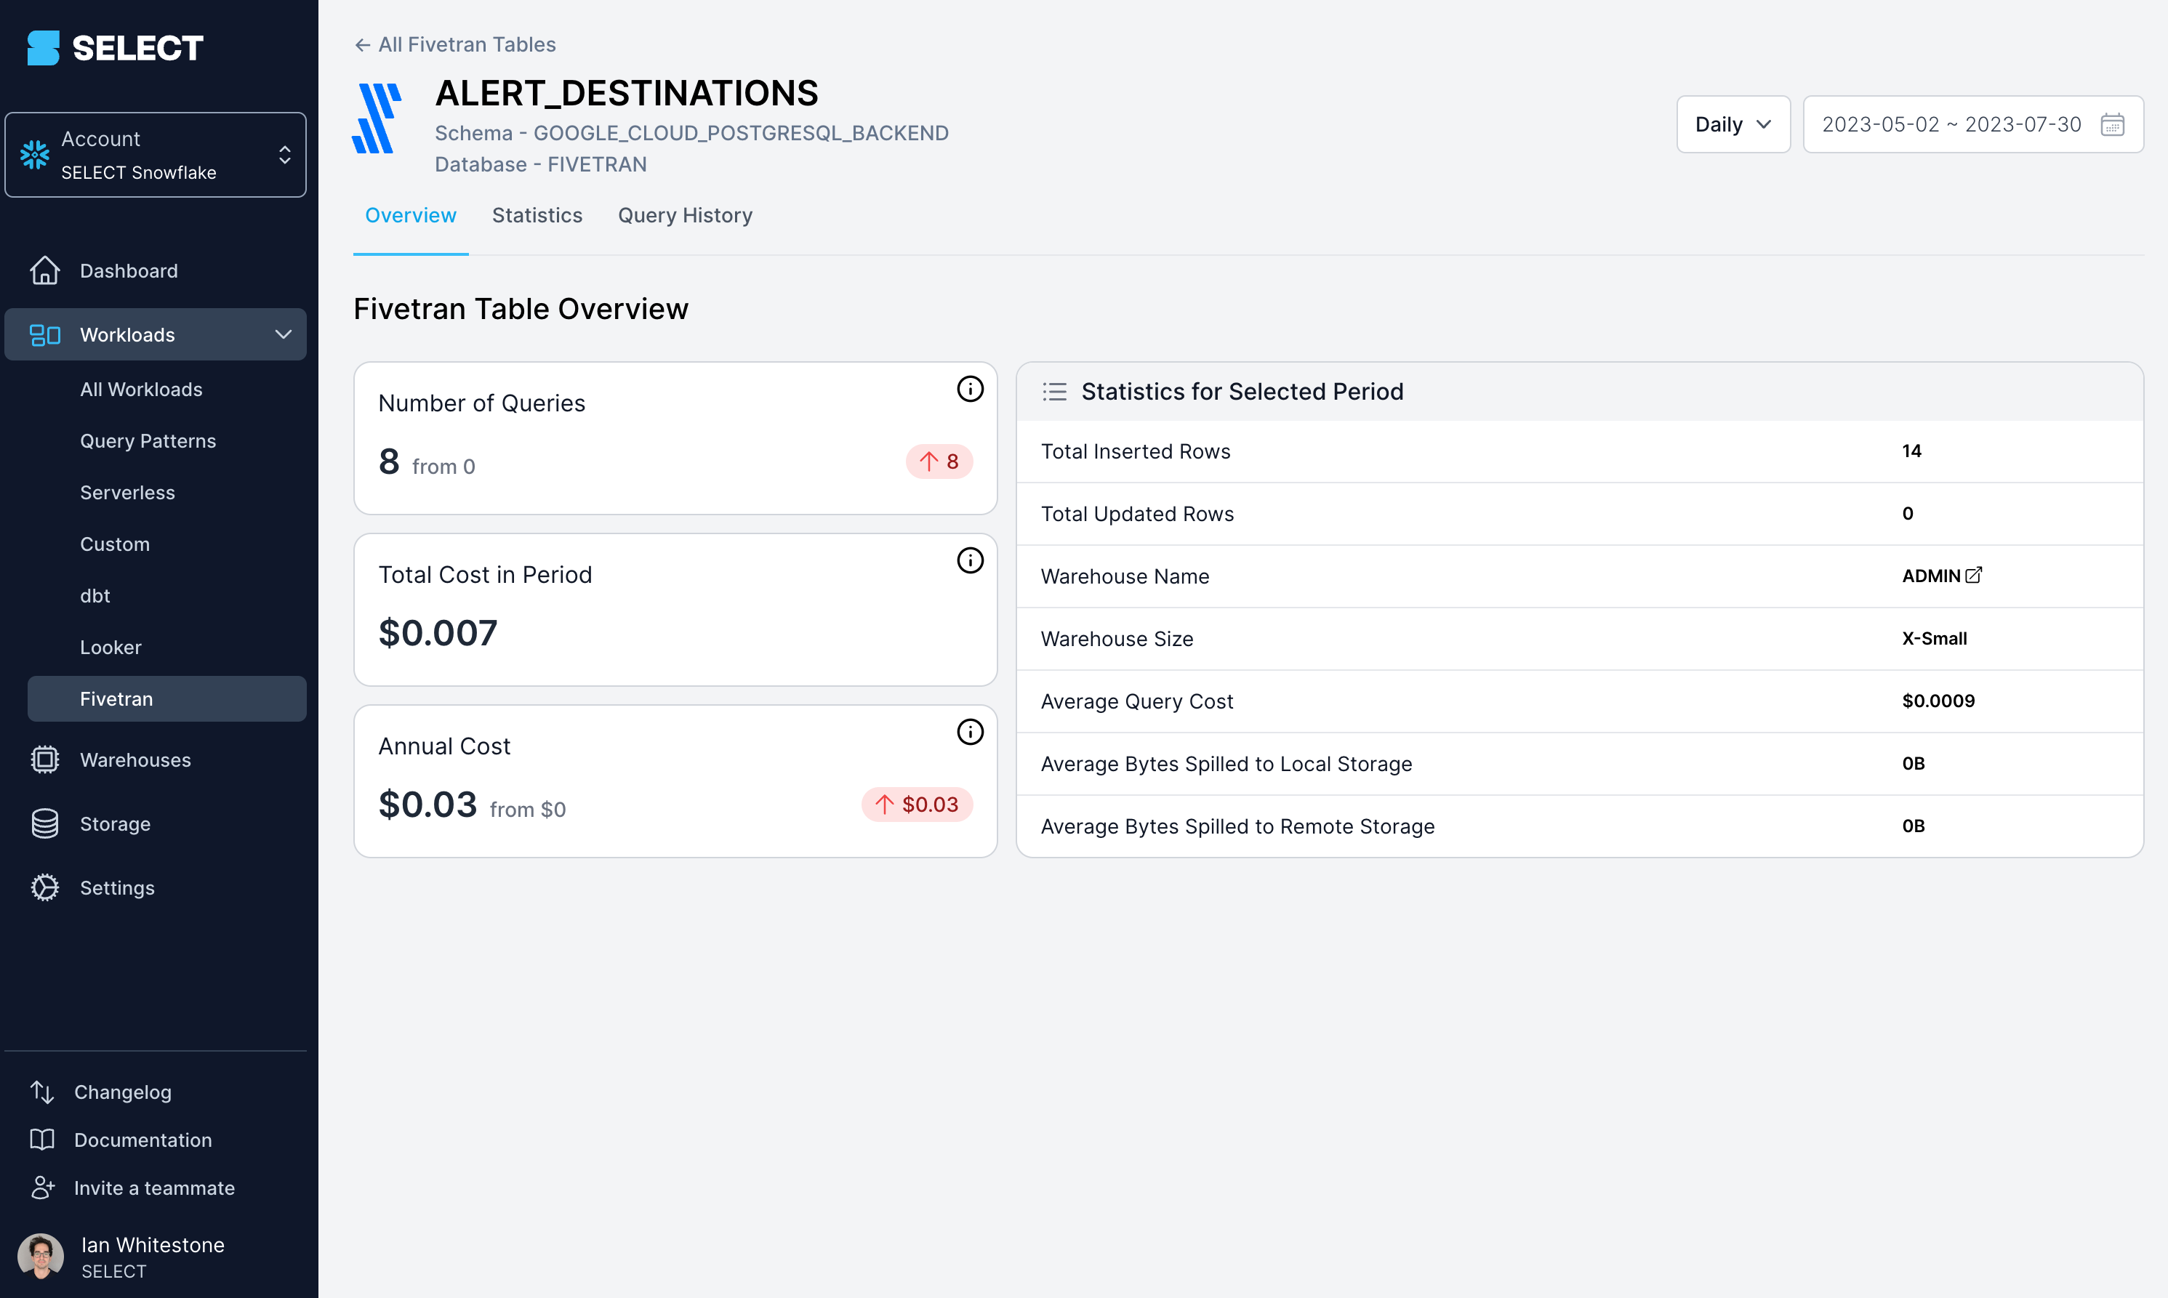Click the date range input field
Viewport: 2168px width, 1298px height.
1950,124
